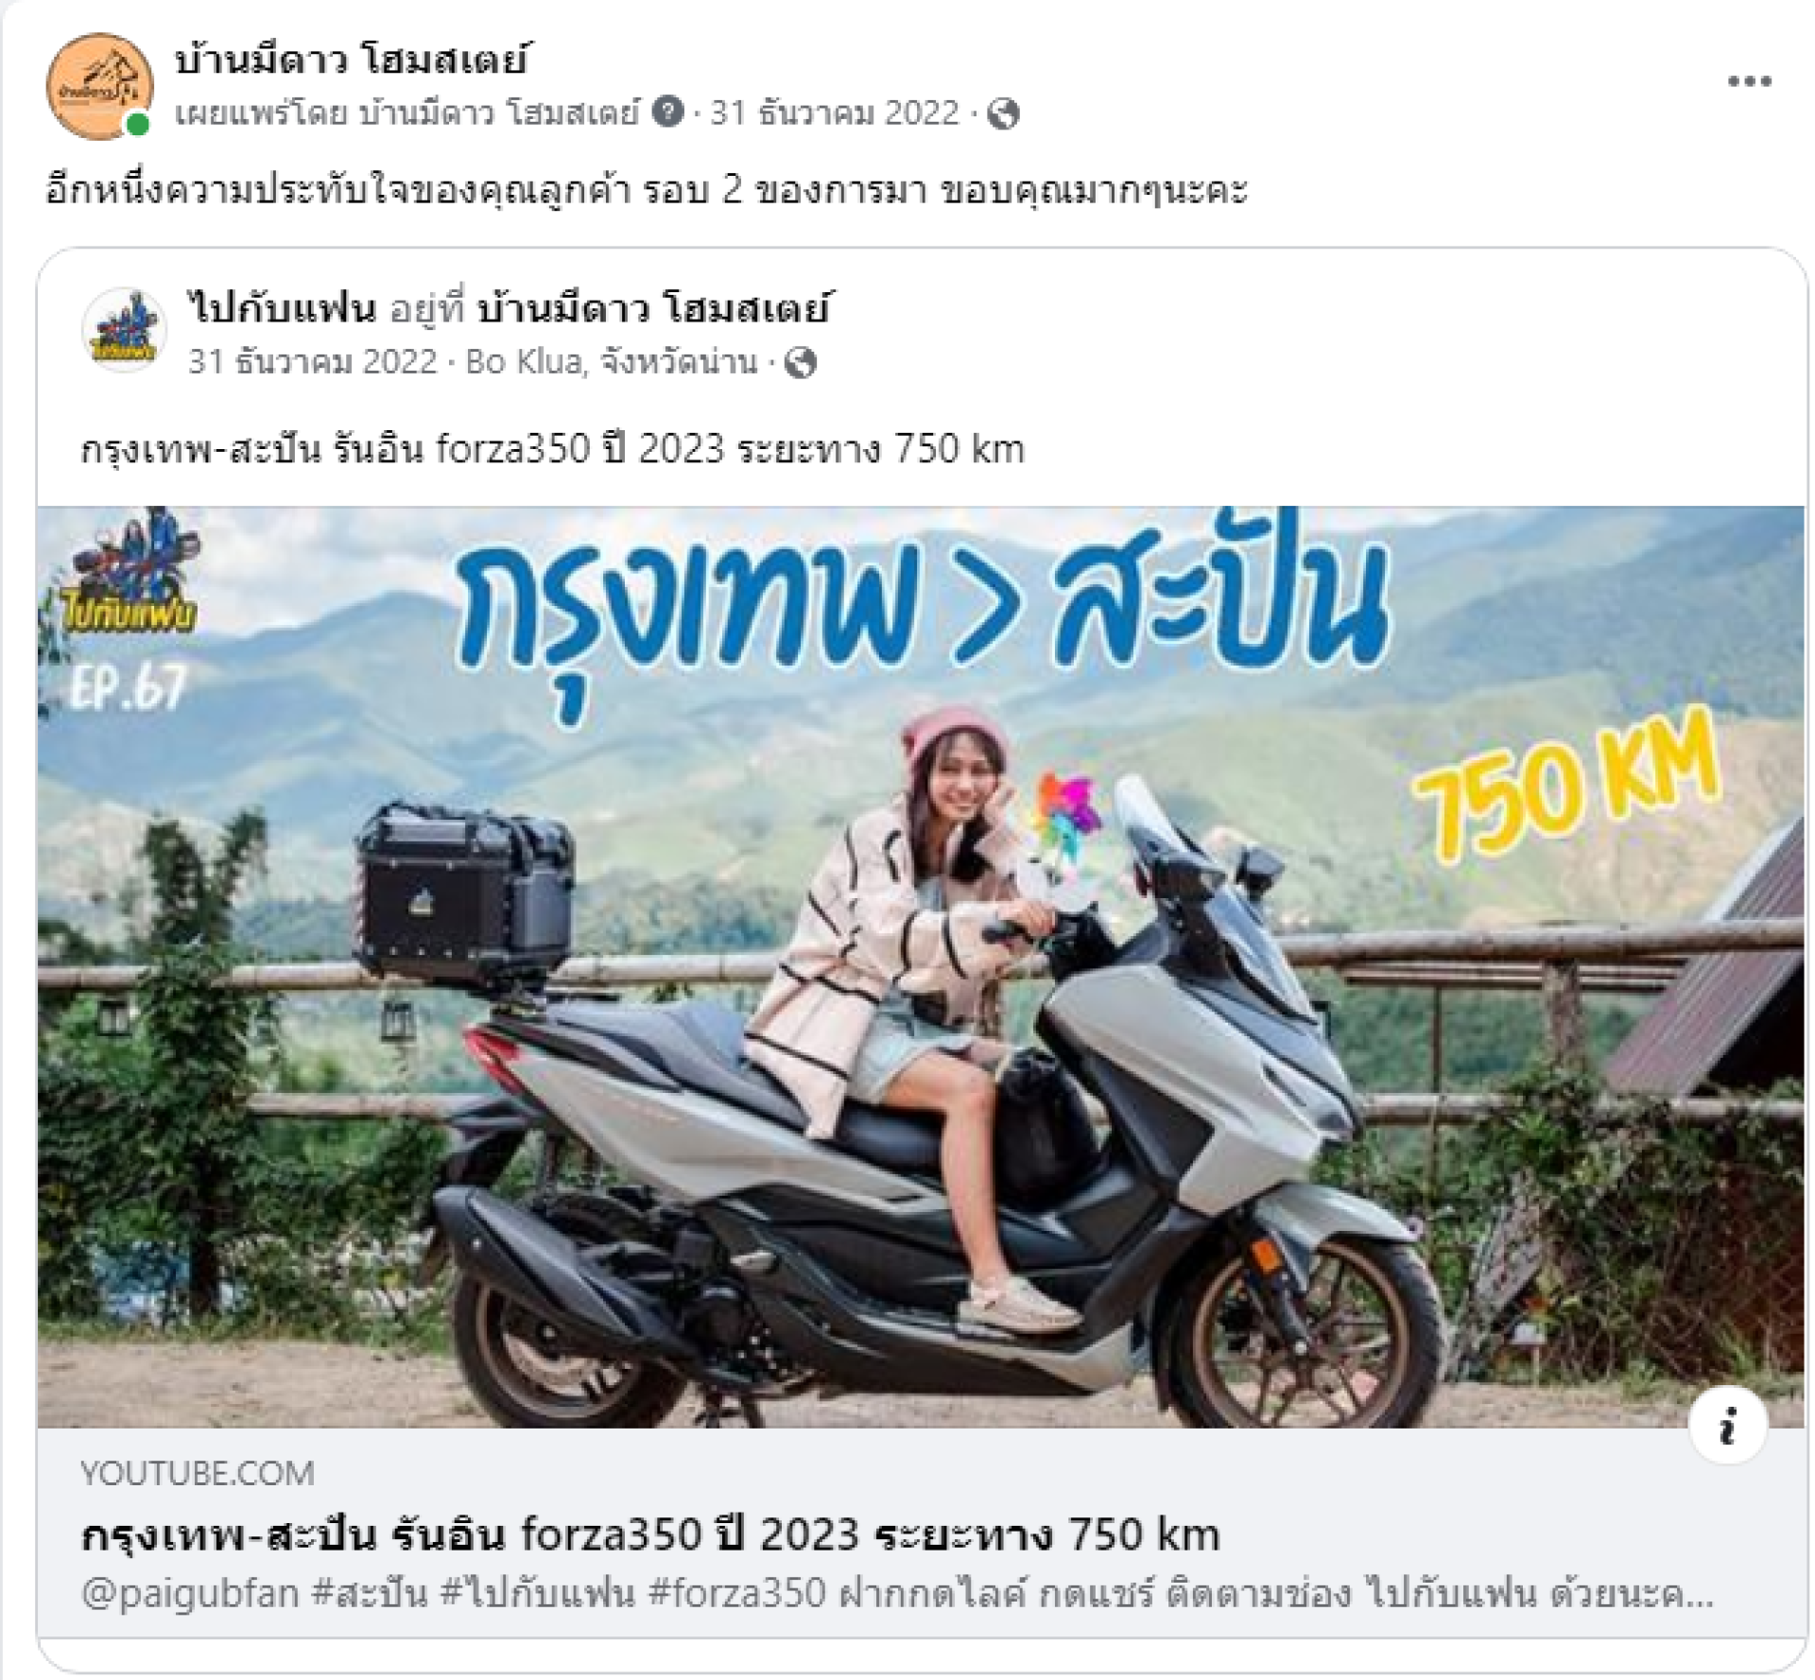This screenshot has height=1680, width=1815.
Task: Click the question mark icon beside publisher name
Action: tap(668, 112)
